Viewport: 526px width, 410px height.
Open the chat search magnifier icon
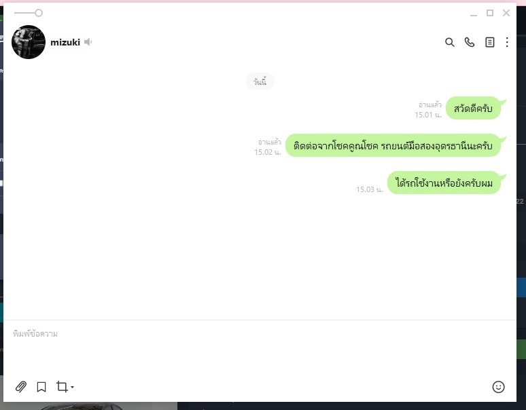[x=449, y=42]
